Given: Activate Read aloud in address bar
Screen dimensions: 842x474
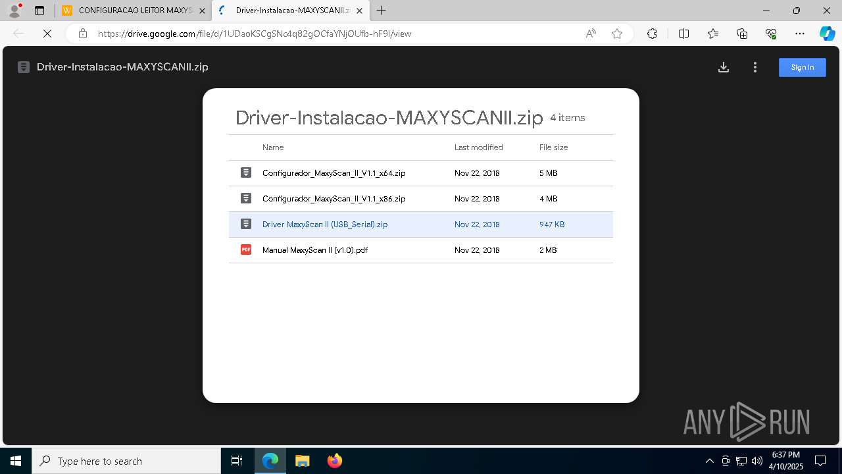Looking at the screenshot, I should point(591,34).
